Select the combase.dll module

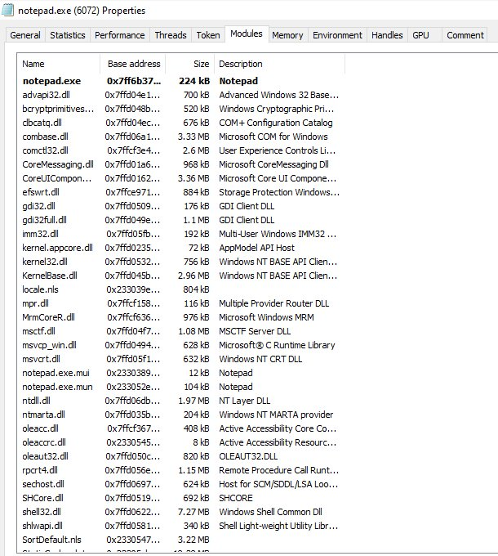(x=181, y=137)
